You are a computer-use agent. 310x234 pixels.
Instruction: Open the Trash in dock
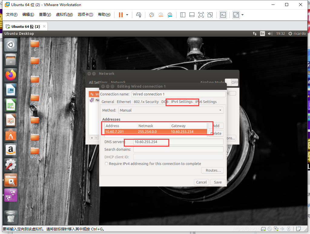pos(11,217)
